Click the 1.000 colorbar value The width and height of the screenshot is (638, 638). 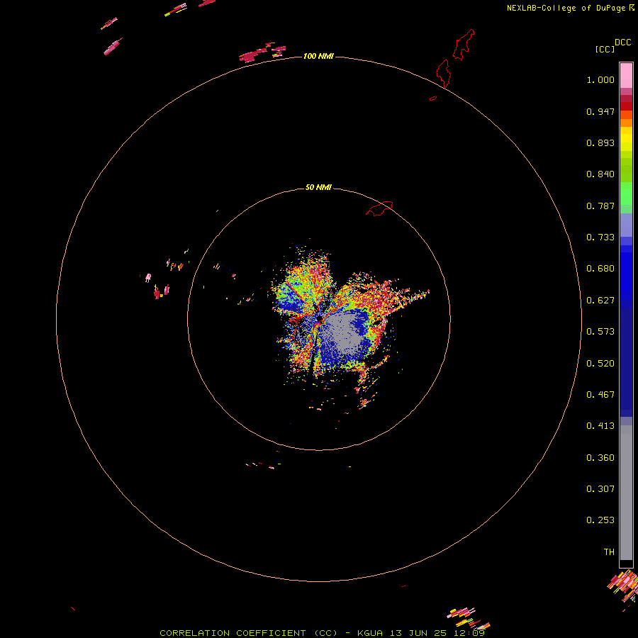click(x=600, y=79)
